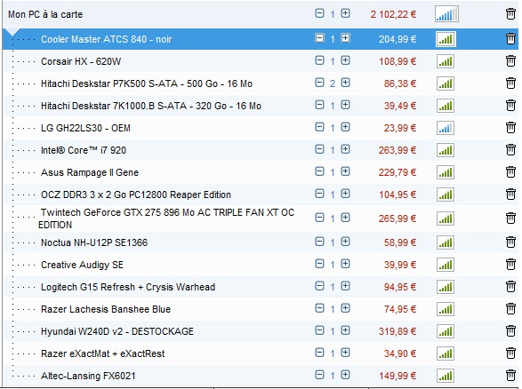This screenshot has width=522, height=389.
Task: Check availability icon for Mon PC à la carte
Action: click(446, 14)
